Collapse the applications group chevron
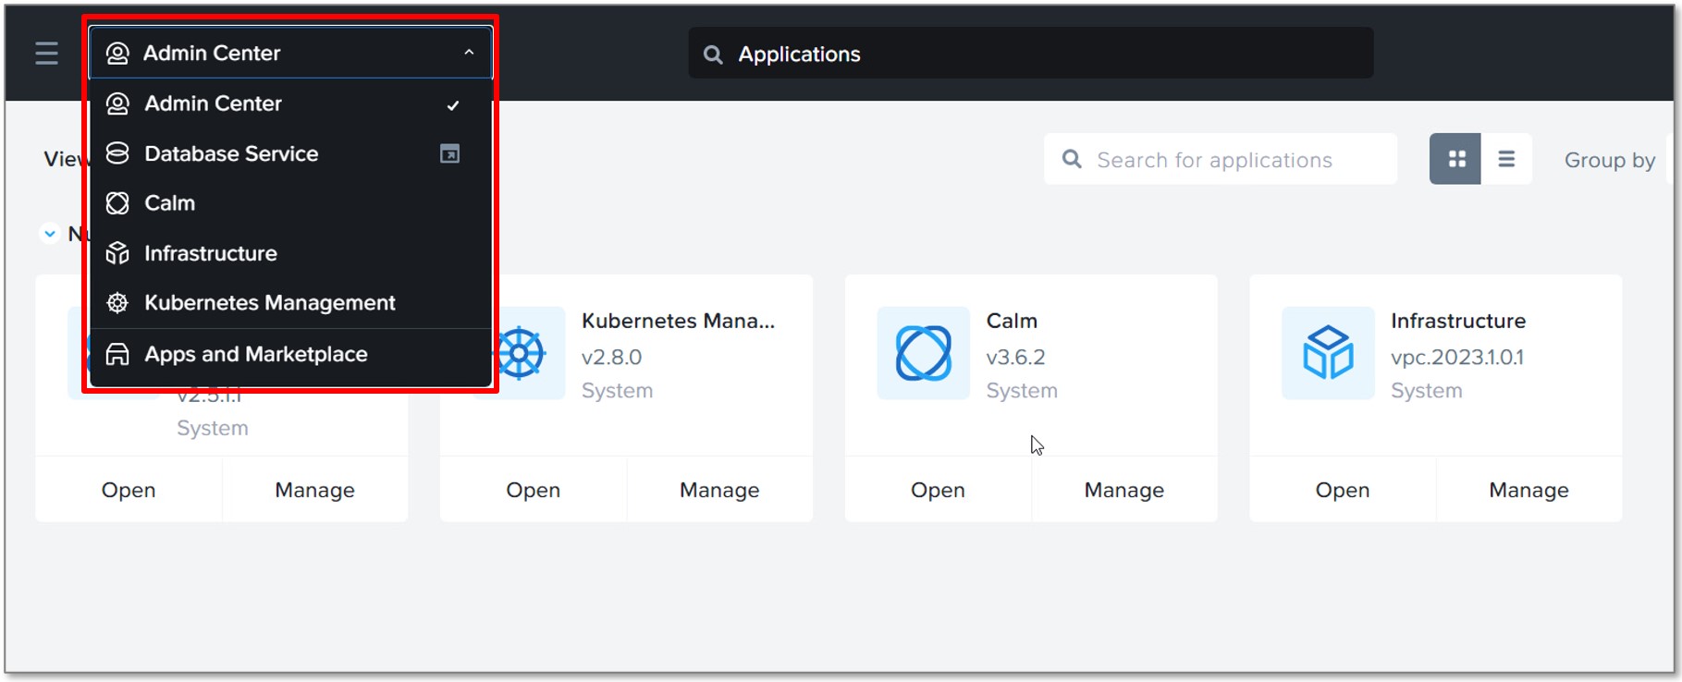 50,234
